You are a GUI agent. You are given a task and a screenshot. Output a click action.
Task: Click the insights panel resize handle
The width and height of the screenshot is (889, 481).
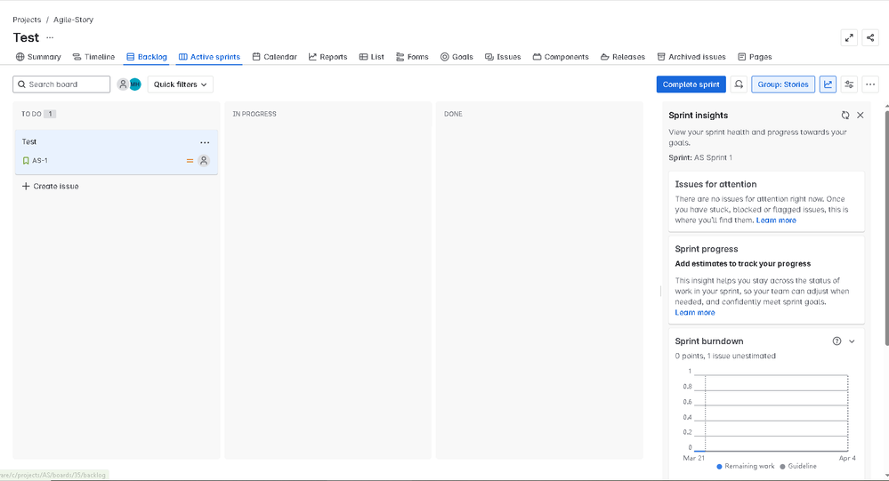pyautogui.click(x=660, y=292)
